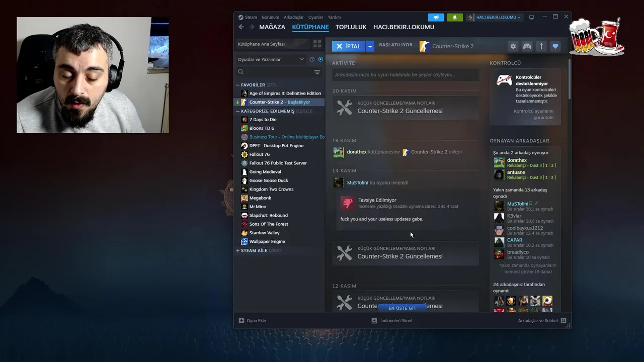Cancel launch with the İPTAL button
This screenshot has height=362, width=644.
349,46
